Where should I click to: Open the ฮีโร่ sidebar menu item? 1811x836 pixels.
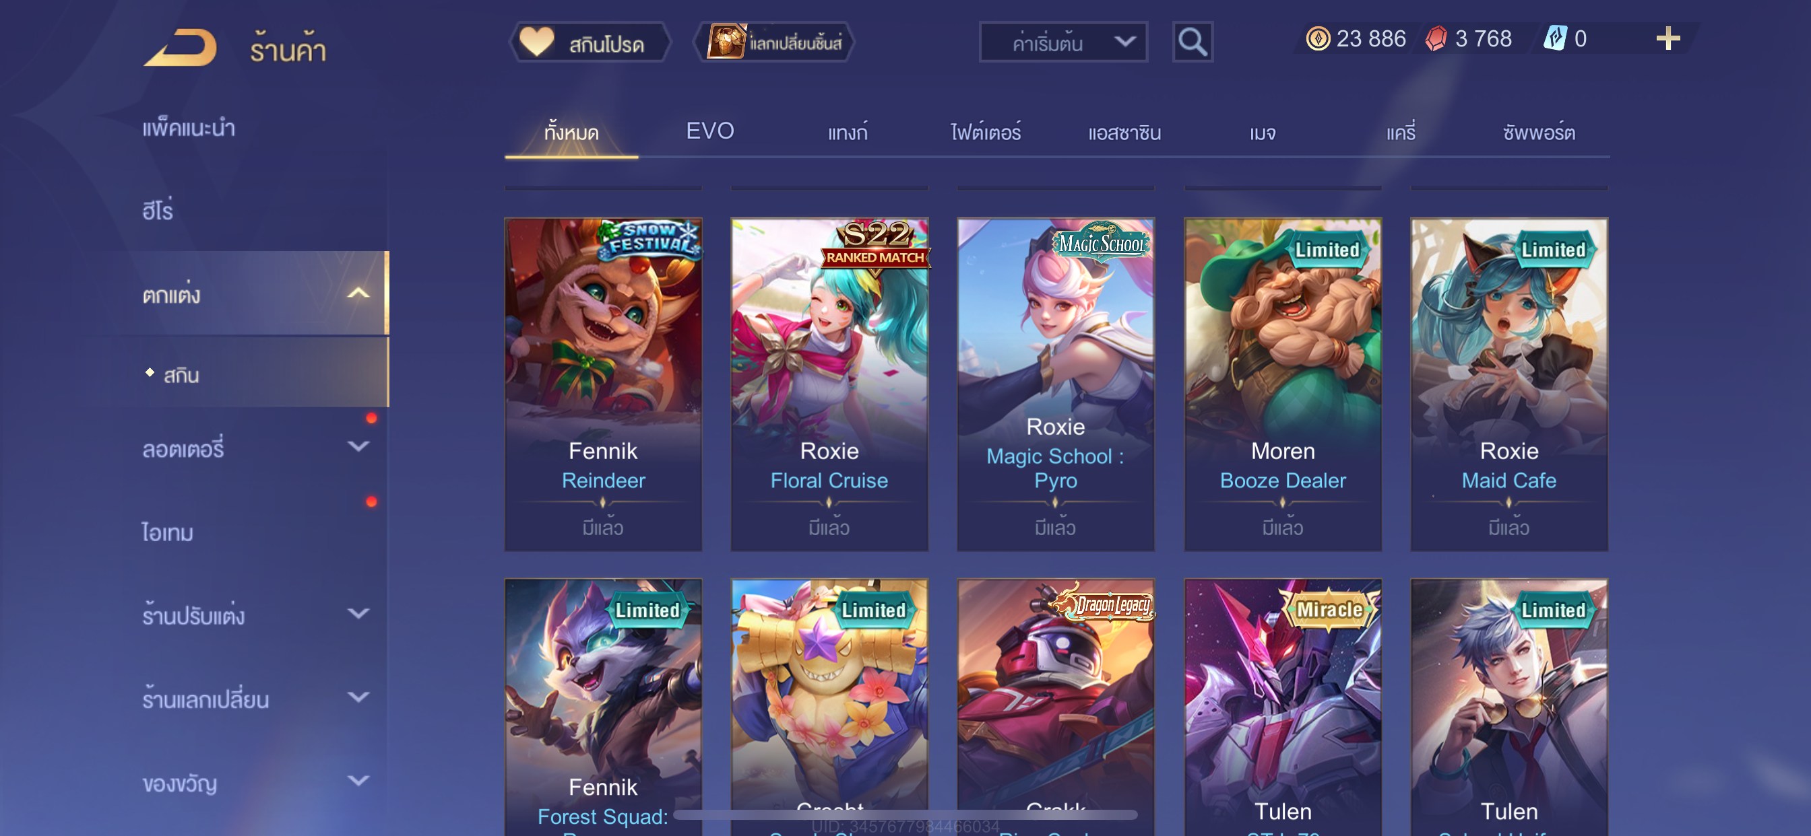[x=158, y=210]
